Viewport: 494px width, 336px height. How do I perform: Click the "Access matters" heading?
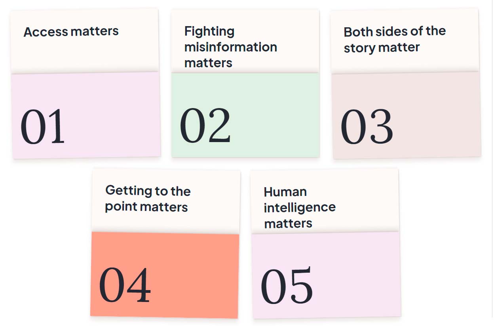tap(71, 32)
